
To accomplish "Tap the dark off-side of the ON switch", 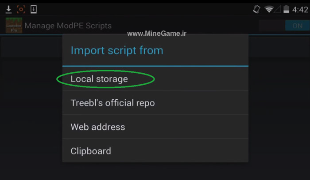I will [x=272, y=26].
